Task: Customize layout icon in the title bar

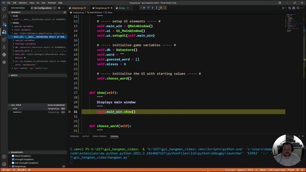Action: point(280,3)
